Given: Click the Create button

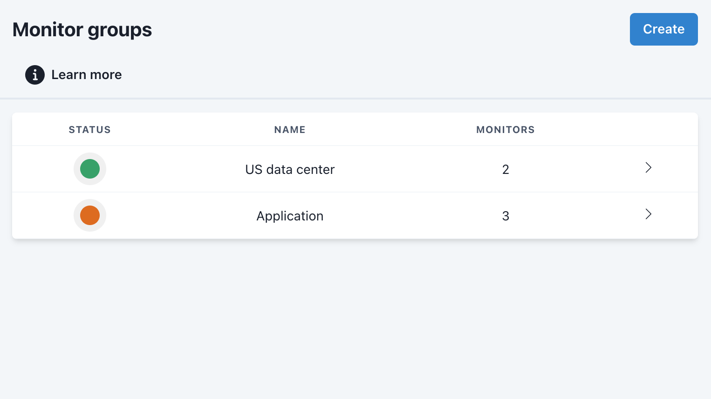Looking at the screenshot, I should [x=663, y=29].
